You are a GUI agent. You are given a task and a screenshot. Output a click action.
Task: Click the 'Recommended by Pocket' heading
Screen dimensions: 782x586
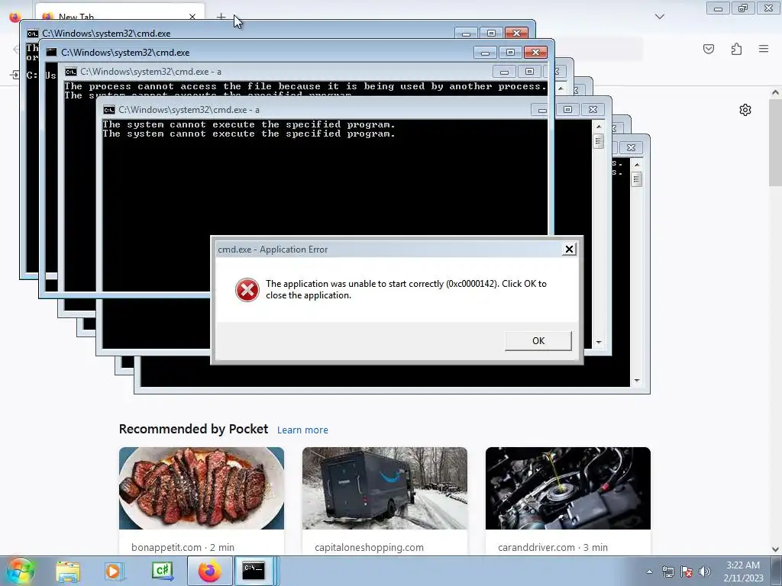(x=193, y=429)
